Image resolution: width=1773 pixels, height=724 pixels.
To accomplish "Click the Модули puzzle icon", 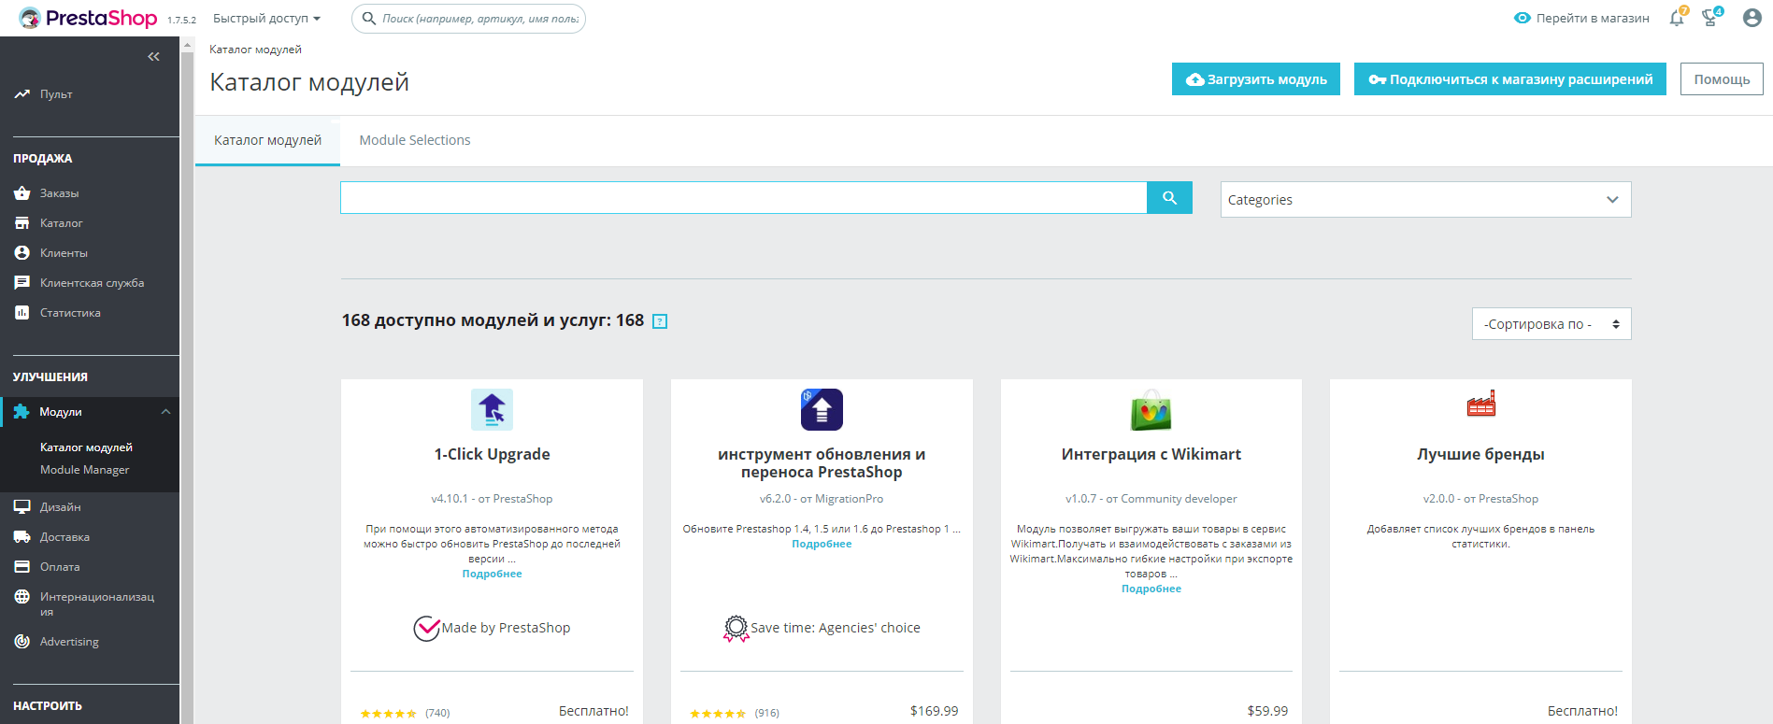I will point(21,412).
